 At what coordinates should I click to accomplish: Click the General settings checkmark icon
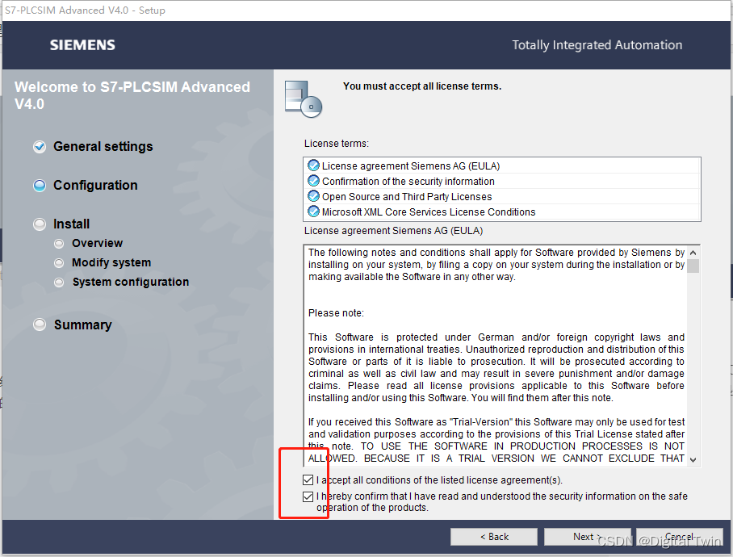[x=40, y=147]
